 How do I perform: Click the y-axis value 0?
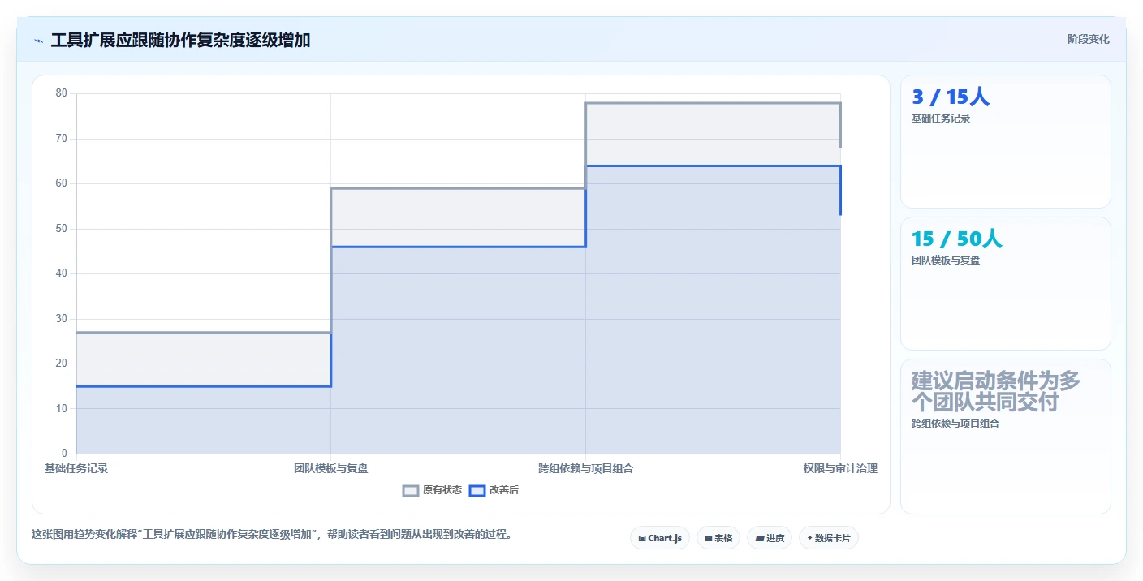pos(65,454)
